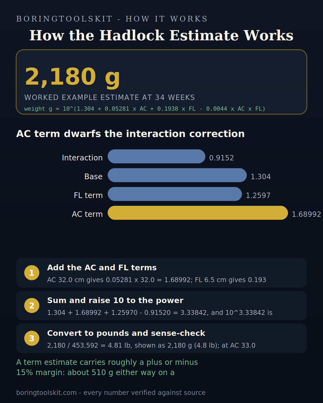The height and width of the screenshot is (403, 323).
Task: Click 'Worked example estimate at 34 weeks' label
Action: coord(110,98)
